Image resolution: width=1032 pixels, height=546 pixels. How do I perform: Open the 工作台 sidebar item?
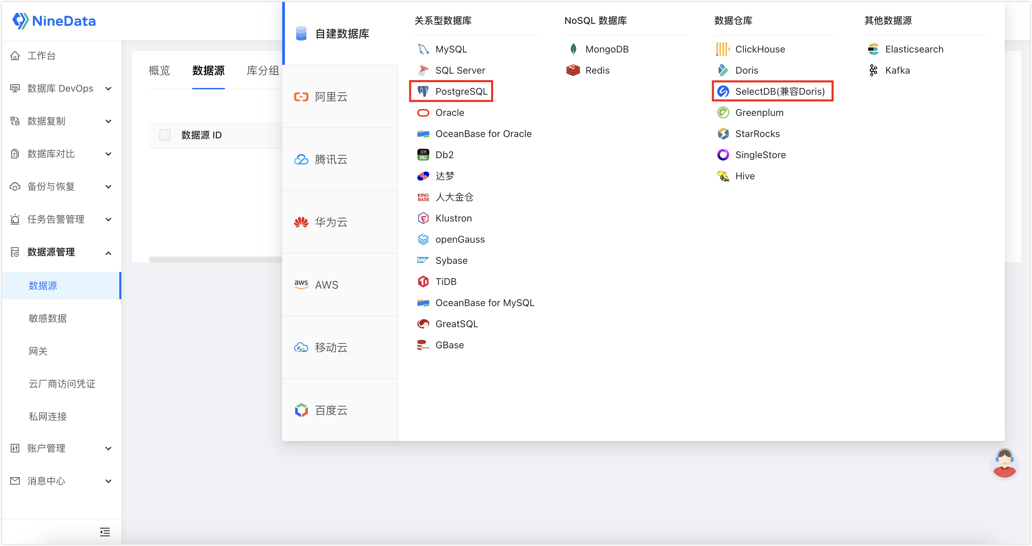pyautogui.click(x=61, y=56)
